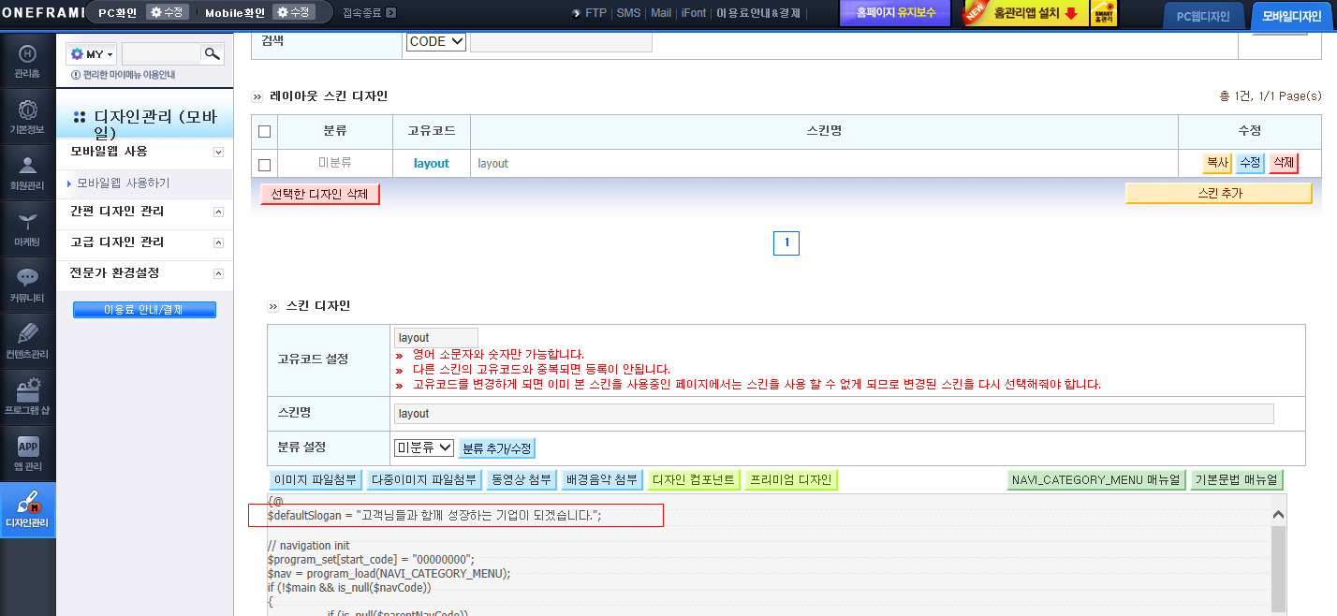Click the 스킨명 input field
1337x616 pixels.
point(833,414)
